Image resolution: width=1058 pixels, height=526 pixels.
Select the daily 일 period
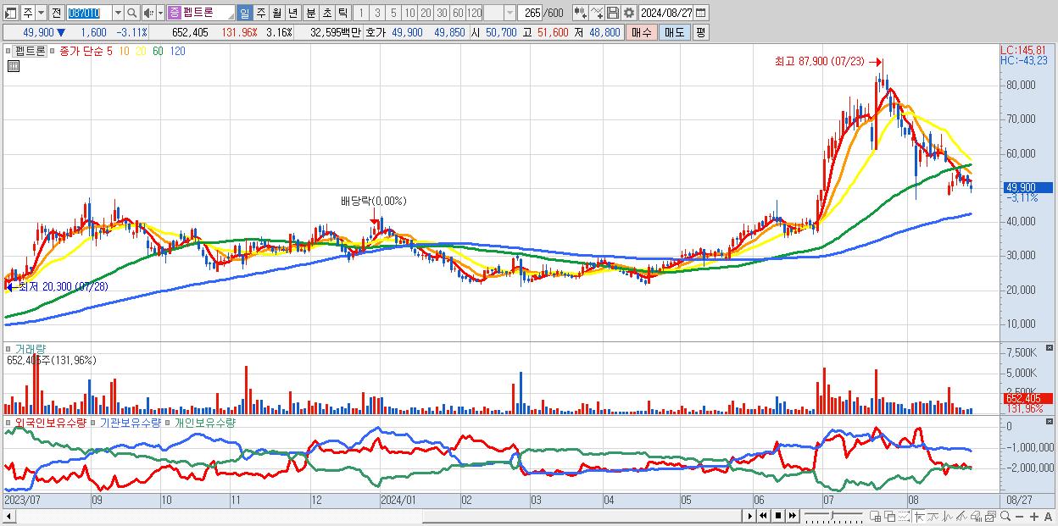[244, 13]
